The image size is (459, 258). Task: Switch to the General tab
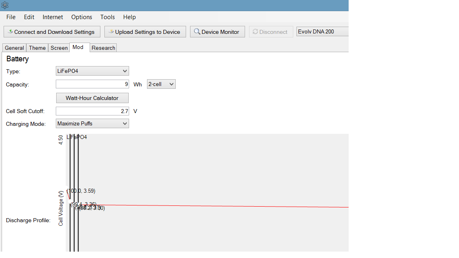tap(14, 48)
